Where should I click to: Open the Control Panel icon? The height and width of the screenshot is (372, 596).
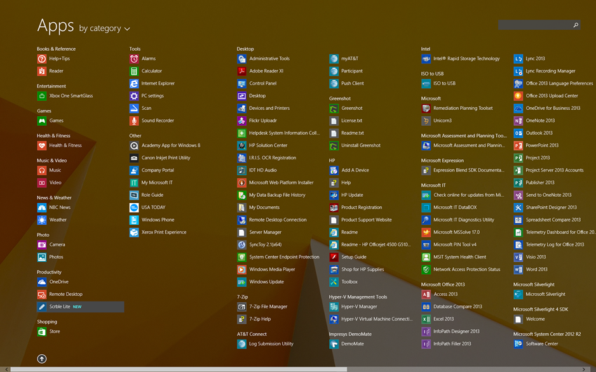(241, 84)
